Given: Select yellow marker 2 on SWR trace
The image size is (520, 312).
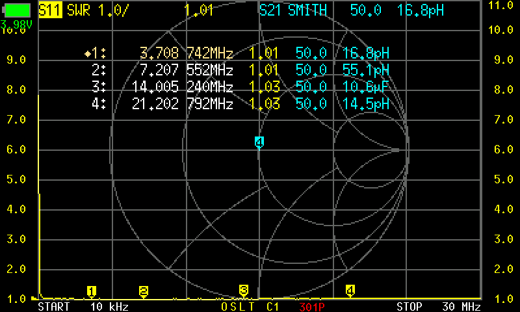Looking at the screenshot, I should 143,291.
